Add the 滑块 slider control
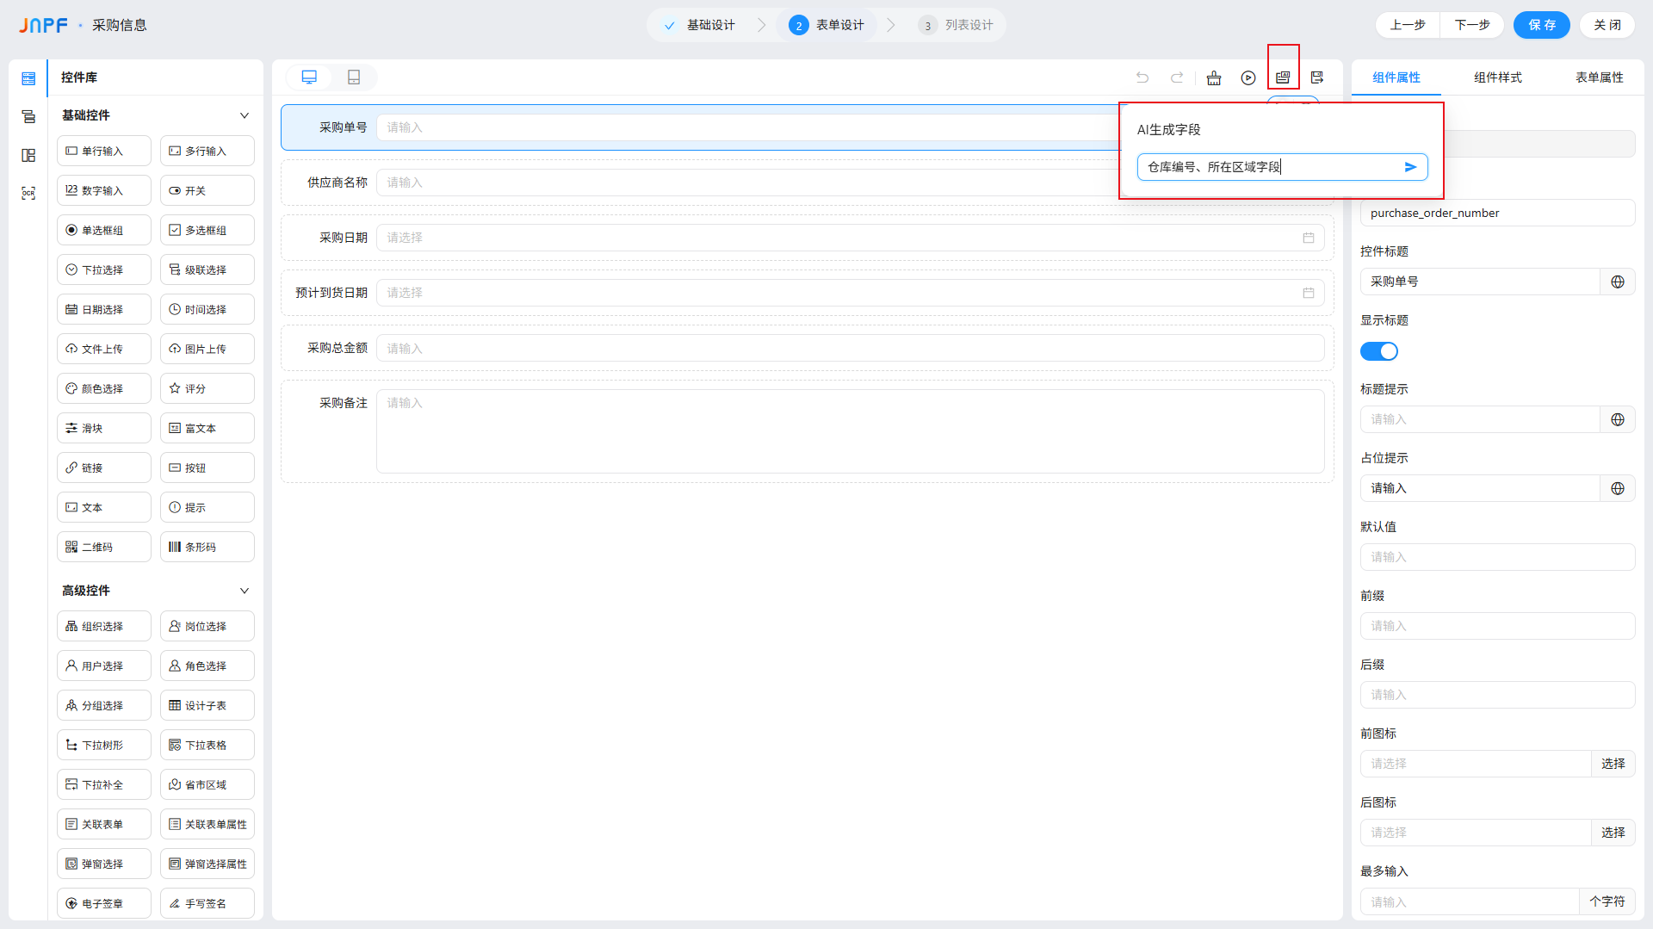This screenshot has height=929, width=1653. [x=103, y=428]
